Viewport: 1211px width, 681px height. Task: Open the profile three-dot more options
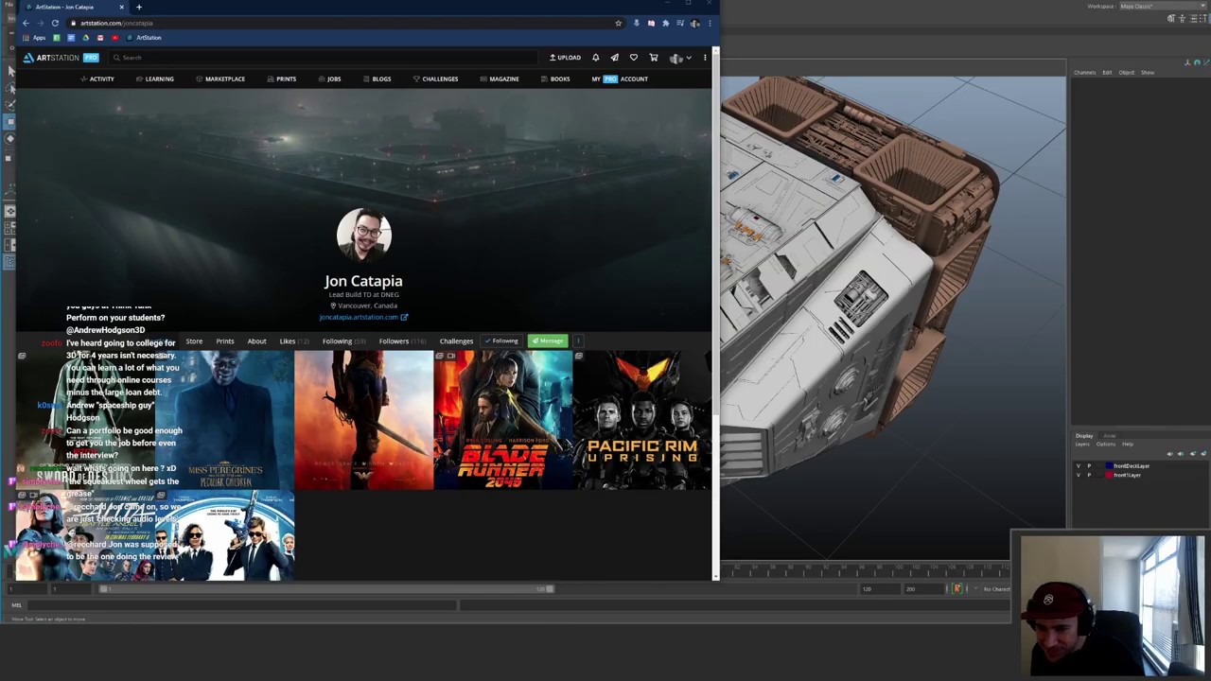(578, 341)
